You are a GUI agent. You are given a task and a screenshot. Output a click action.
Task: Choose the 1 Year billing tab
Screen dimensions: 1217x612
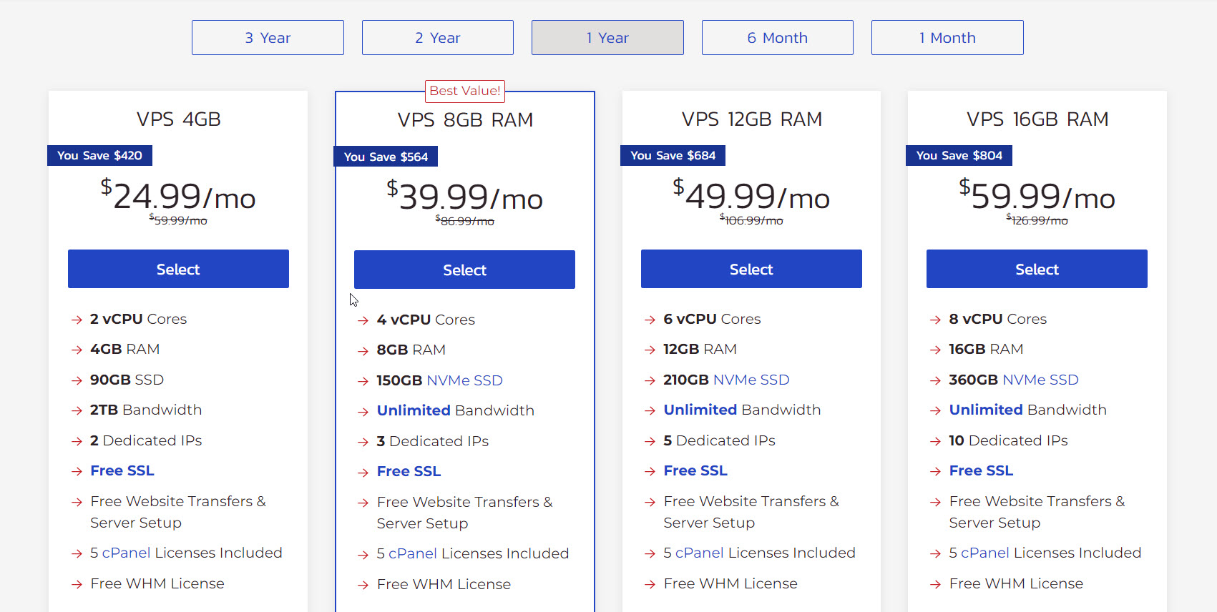pyautogui.click(x=607, y=38)
